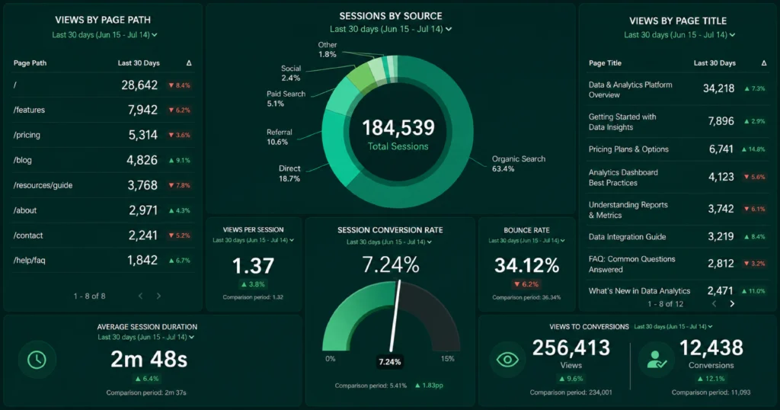This screenshot has height=410, width=780.
Task: Sort by the Page Path column header
Action: click(30, 63)
